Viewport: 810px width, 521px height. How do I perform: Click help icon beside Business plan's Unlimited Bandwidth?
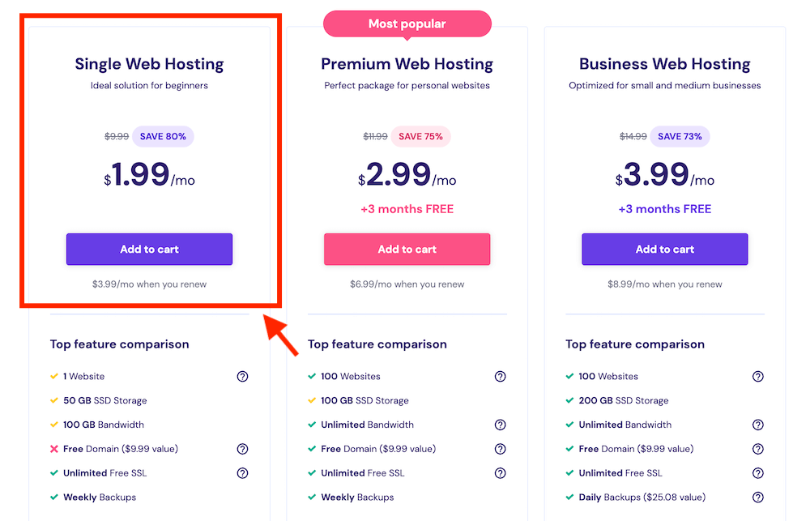(x=758, y=425)
